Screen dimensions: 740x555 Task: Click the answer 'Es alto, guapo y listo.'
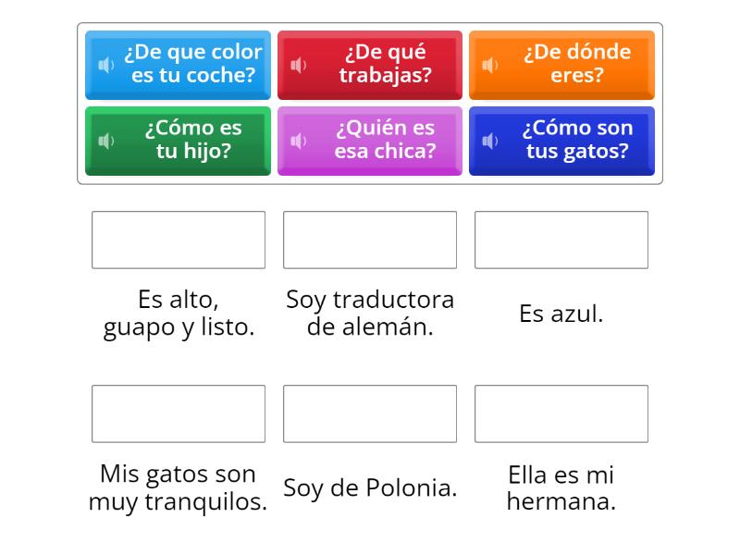pos(179,312)
